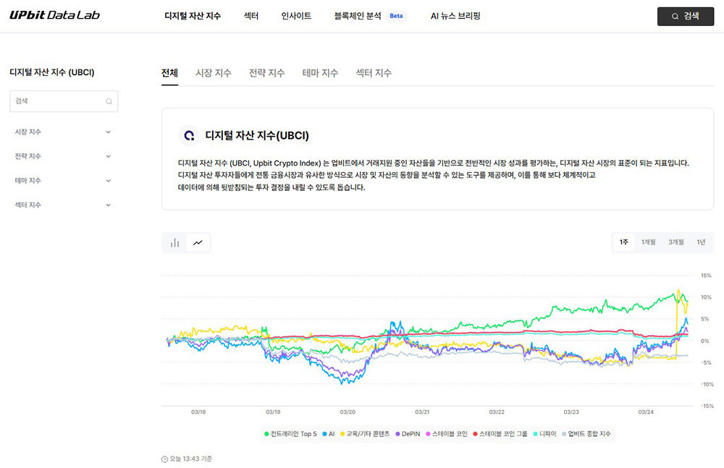Open the 디지털 자산 지수 menu
Screen dimensions: 724x468
193,16
